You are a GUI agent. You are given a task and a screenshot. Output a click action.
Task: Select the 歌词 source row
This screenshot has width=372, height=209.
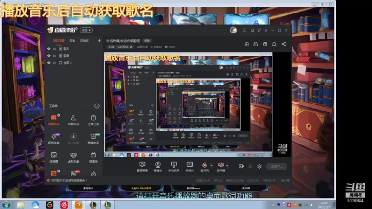(74, 56)
